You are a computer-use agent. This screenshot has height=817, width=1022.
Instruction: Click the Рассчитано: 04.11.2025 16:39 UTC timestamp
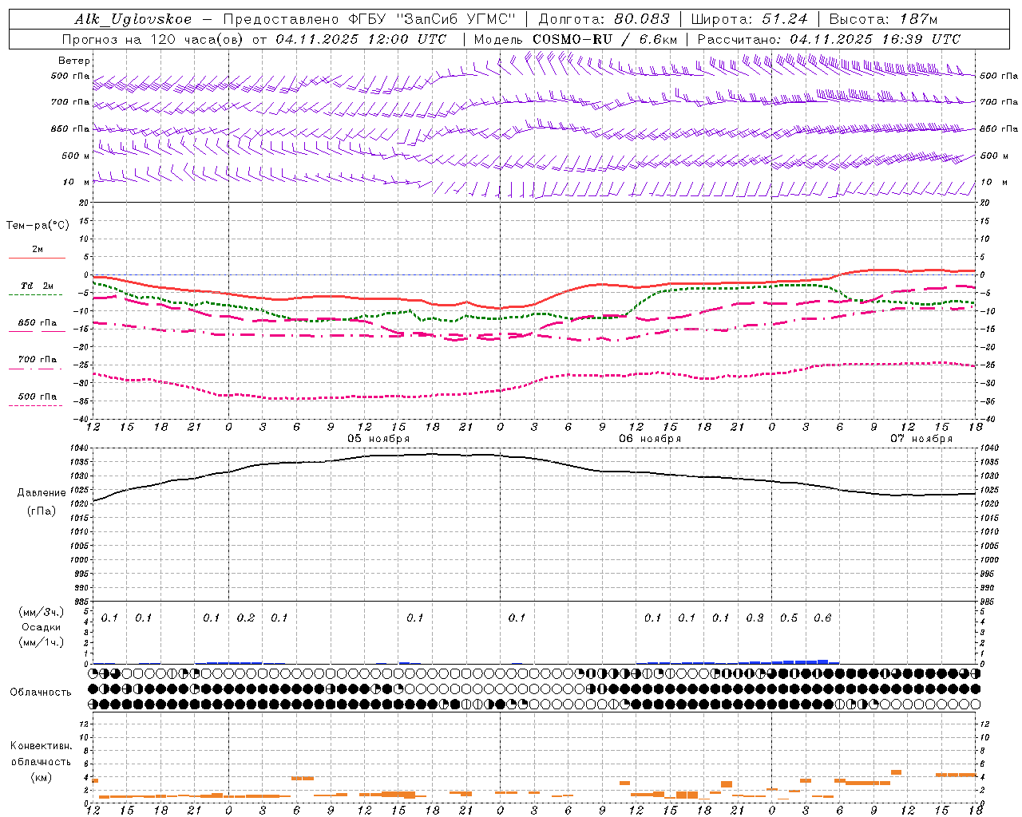tap(829, 39)
